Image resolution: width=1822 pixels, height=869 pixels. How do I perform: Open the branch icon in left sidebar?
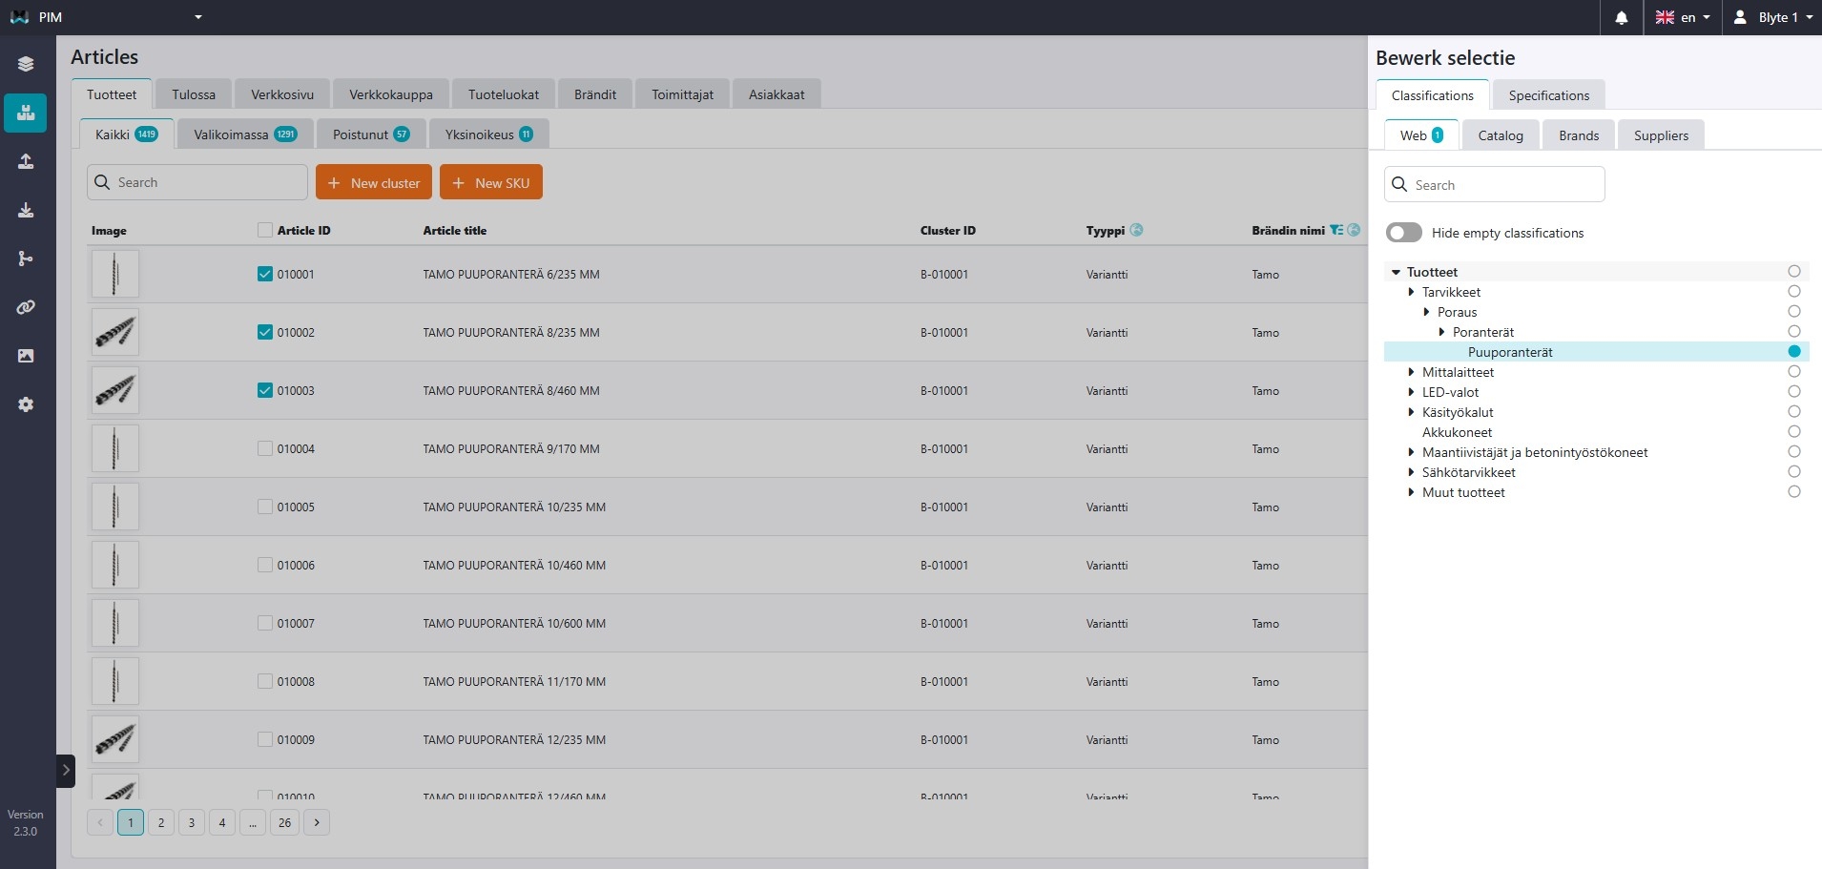point(26,259)
